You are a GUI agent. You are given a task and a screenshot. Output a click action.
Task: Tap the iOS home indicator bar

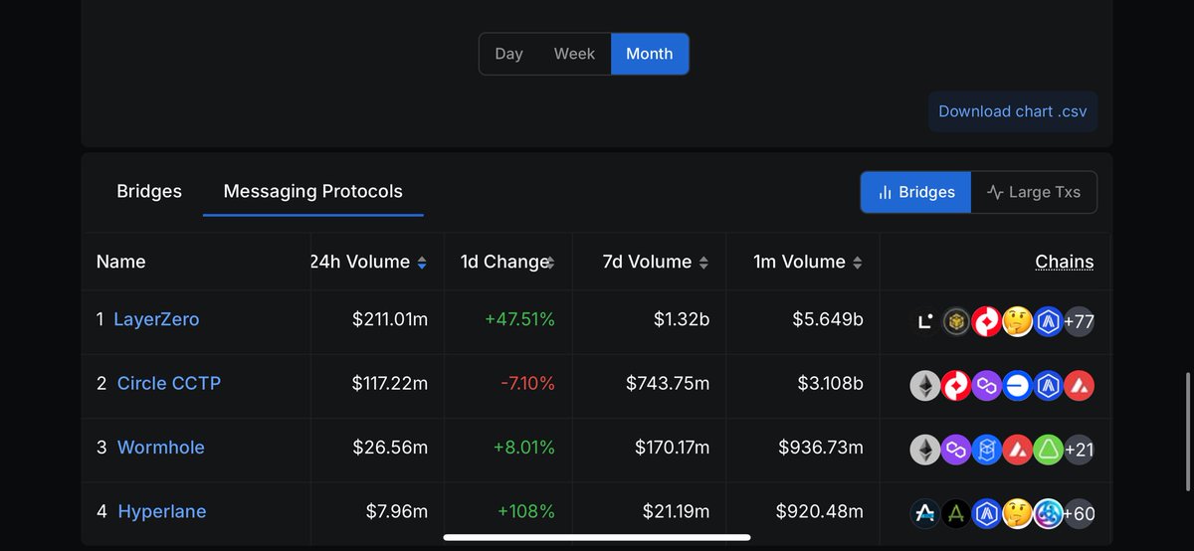tap(597, 538)
